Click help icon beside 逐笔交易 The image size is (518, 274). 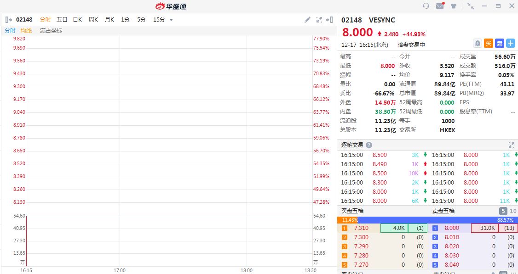tap(369, 145)
